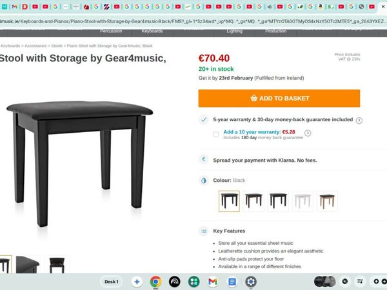Open Google Docs from the shelf
Viewport: 387px width, 290px height.
click(232, 282)
